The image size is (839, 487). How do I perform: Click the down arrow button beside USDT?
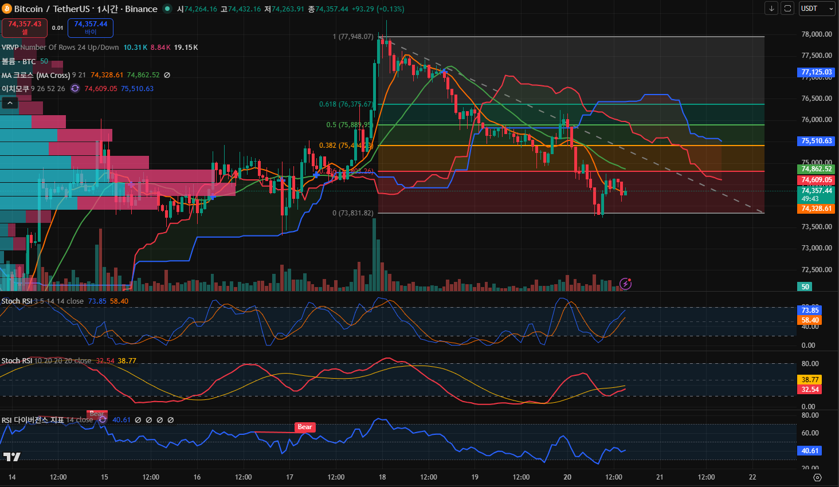(x=771, y=9)
